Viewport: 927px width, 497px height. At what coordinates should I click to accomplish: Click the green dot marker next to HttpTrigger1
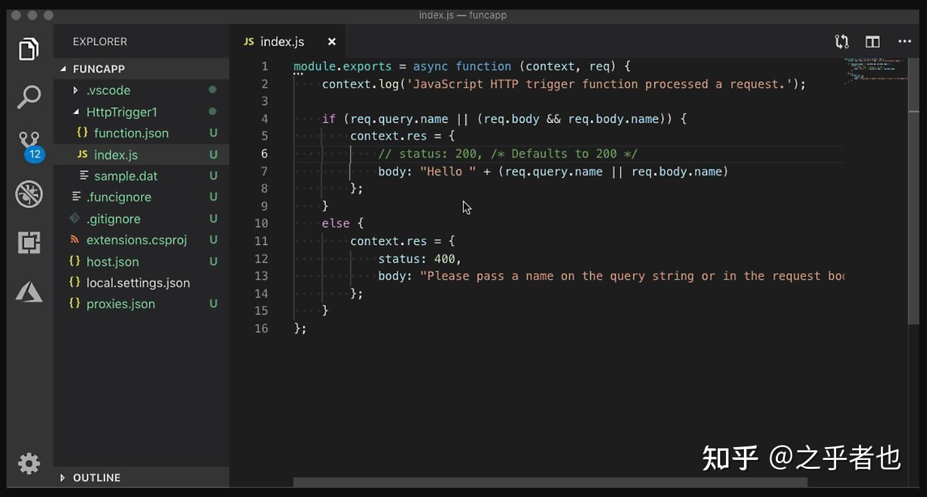[x=213, y=111]
